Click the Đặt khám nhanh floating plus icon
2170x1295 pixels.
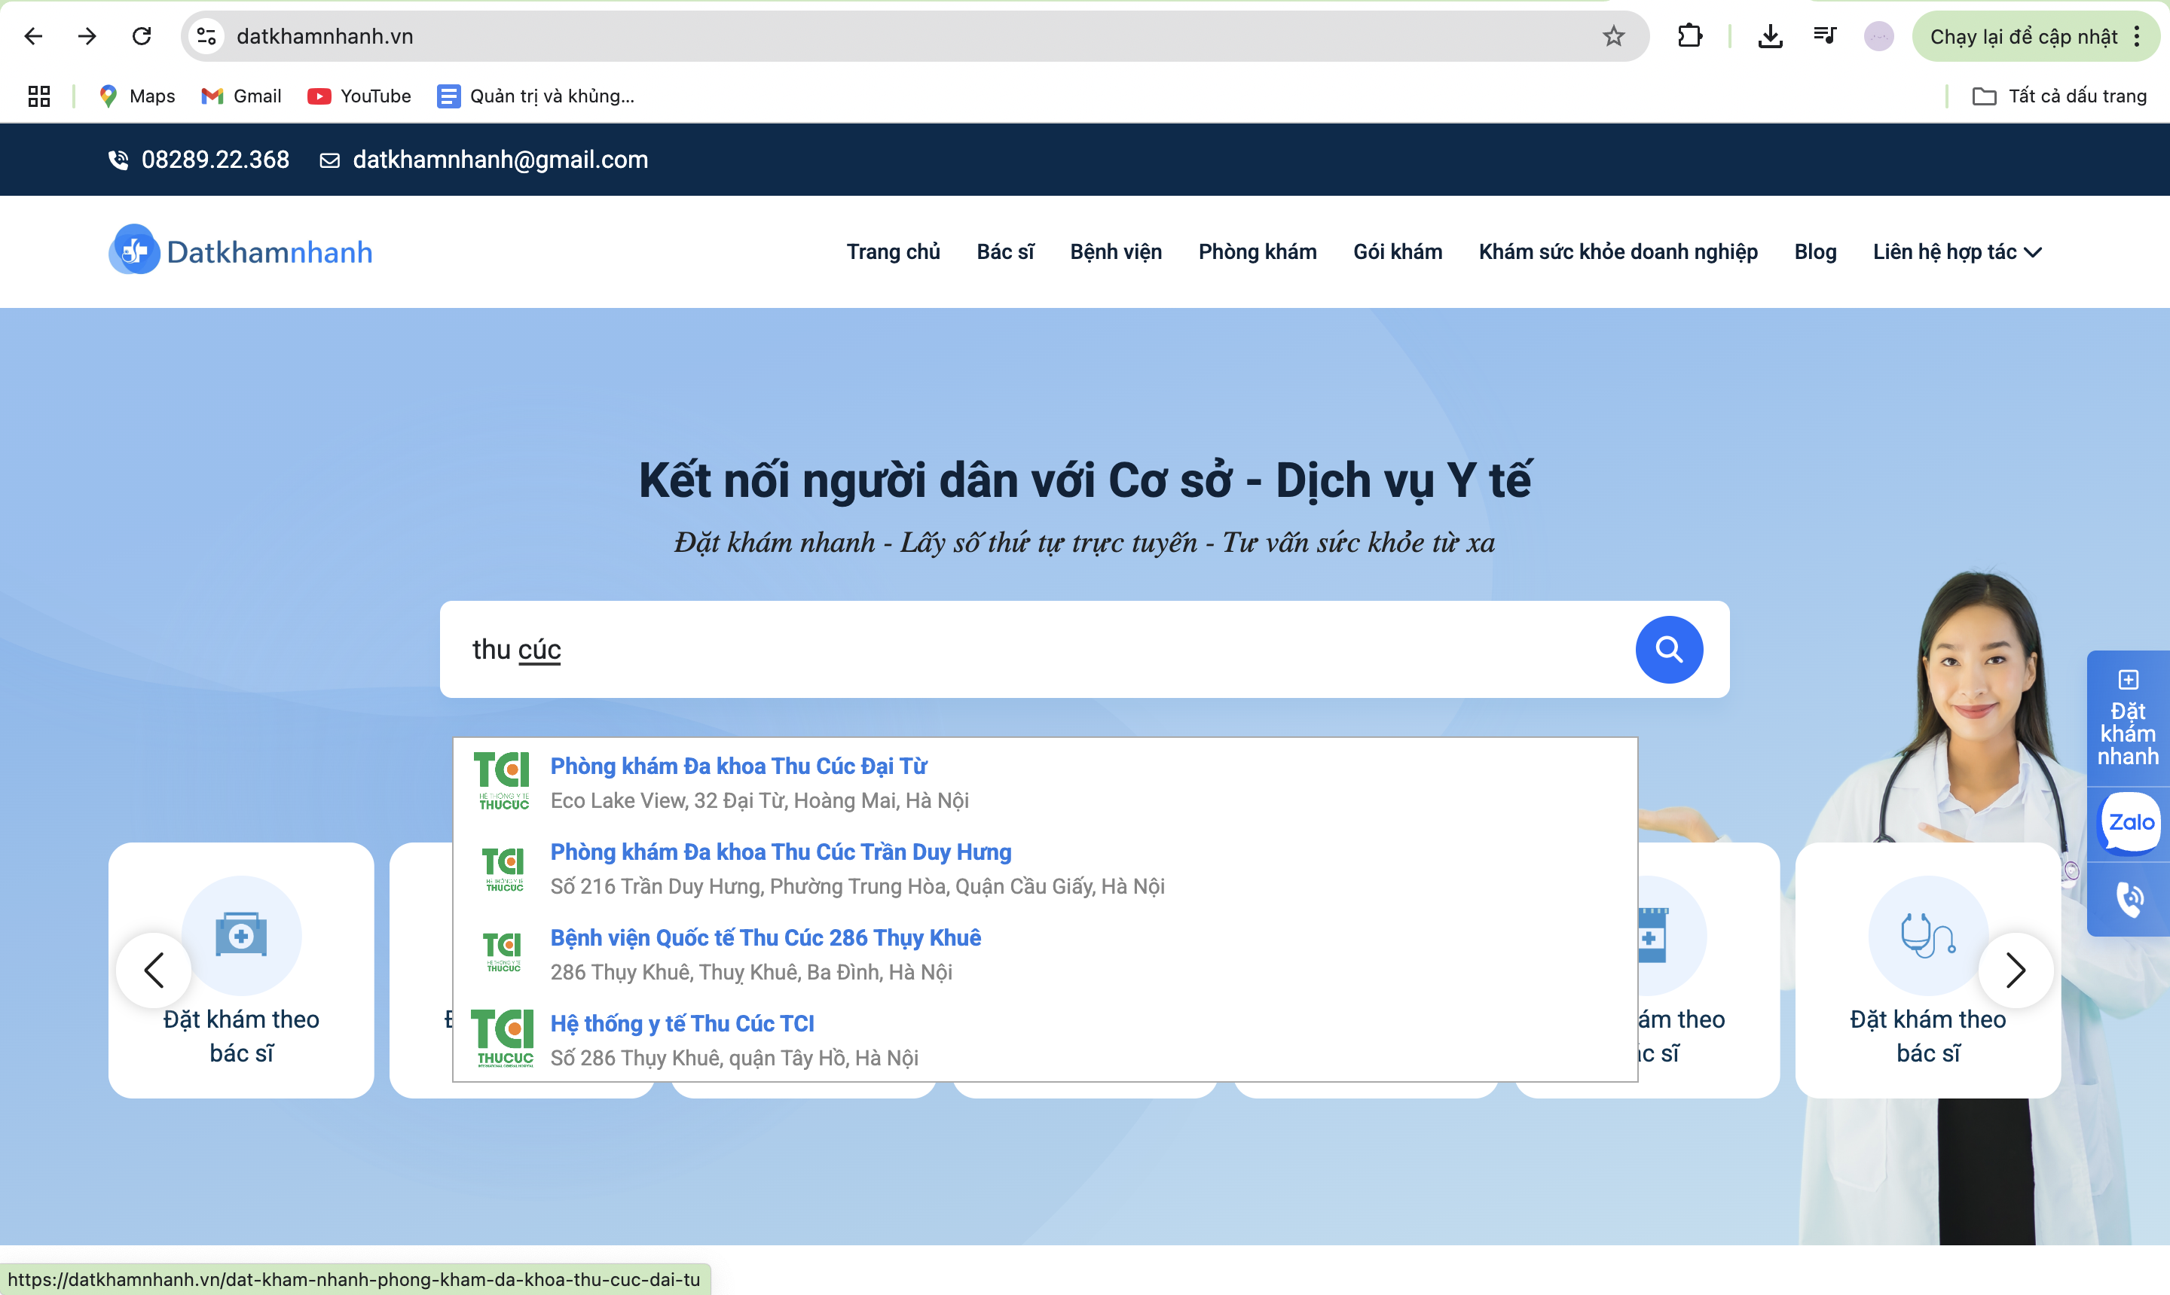[2128, 680]
